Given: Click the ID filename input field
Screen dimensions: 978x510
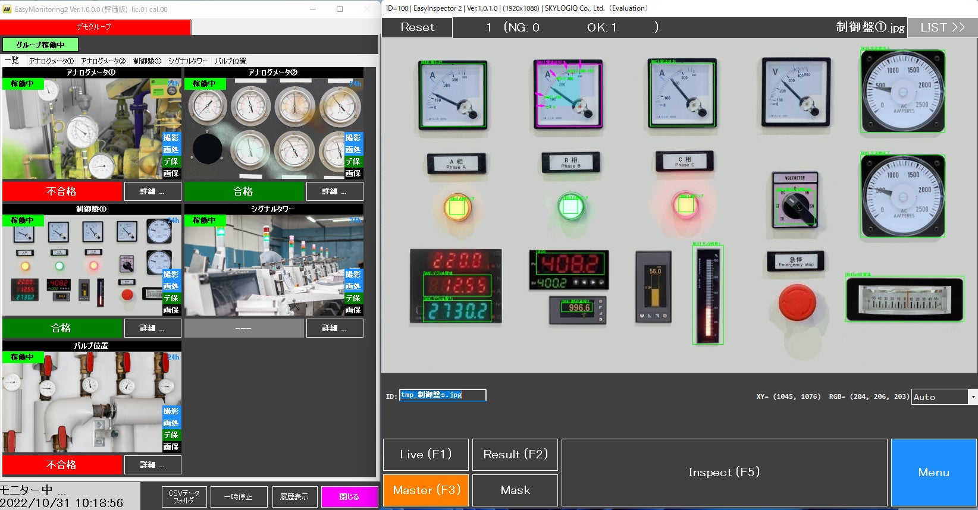Looking at the screenshot, I should (443, 395).
